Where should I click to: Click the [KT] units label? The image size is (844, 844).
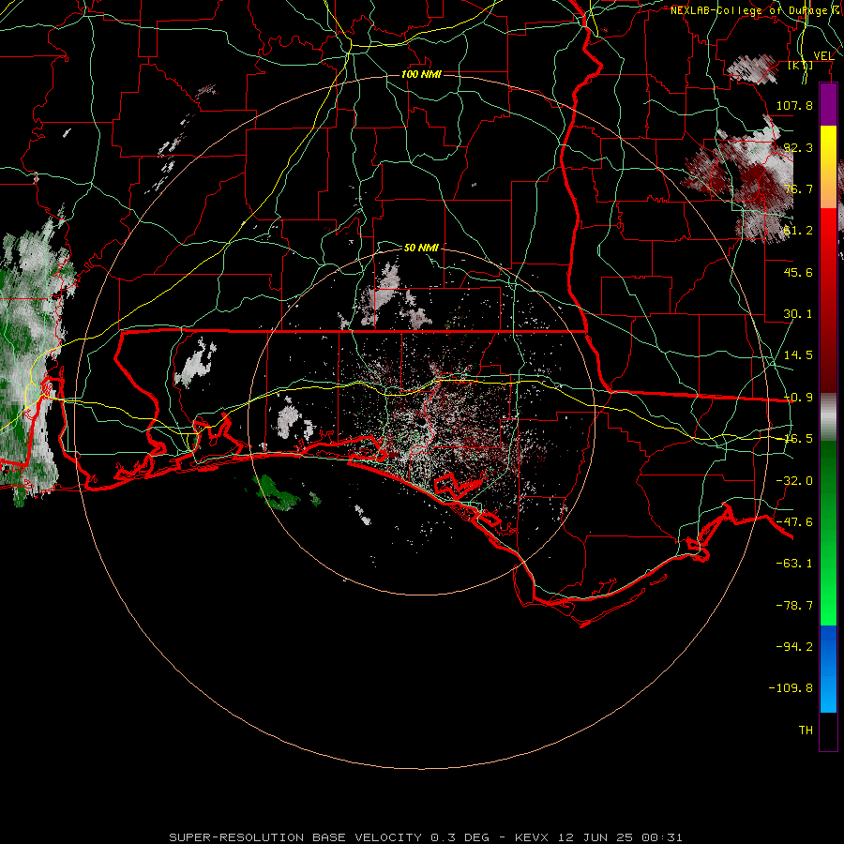801,65
